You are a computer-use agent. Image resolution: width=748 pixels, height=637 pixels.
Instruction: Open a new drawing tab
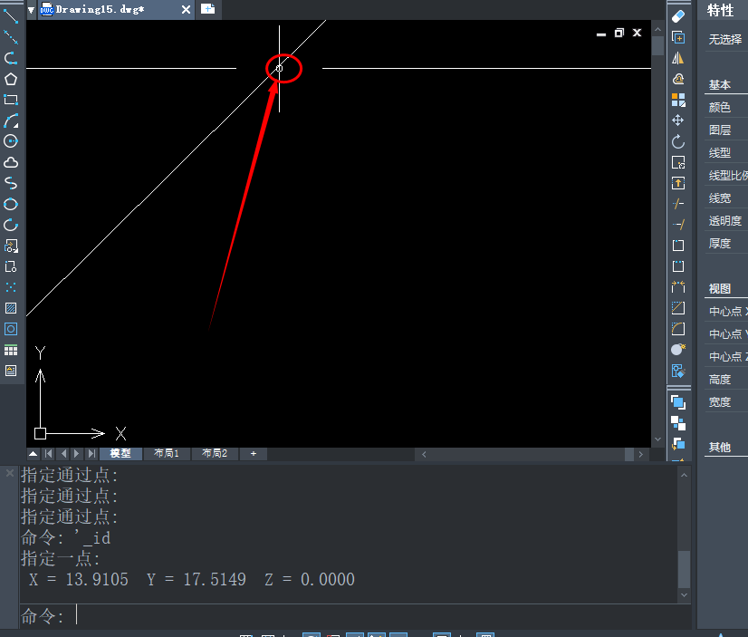[x=207, y=9]
